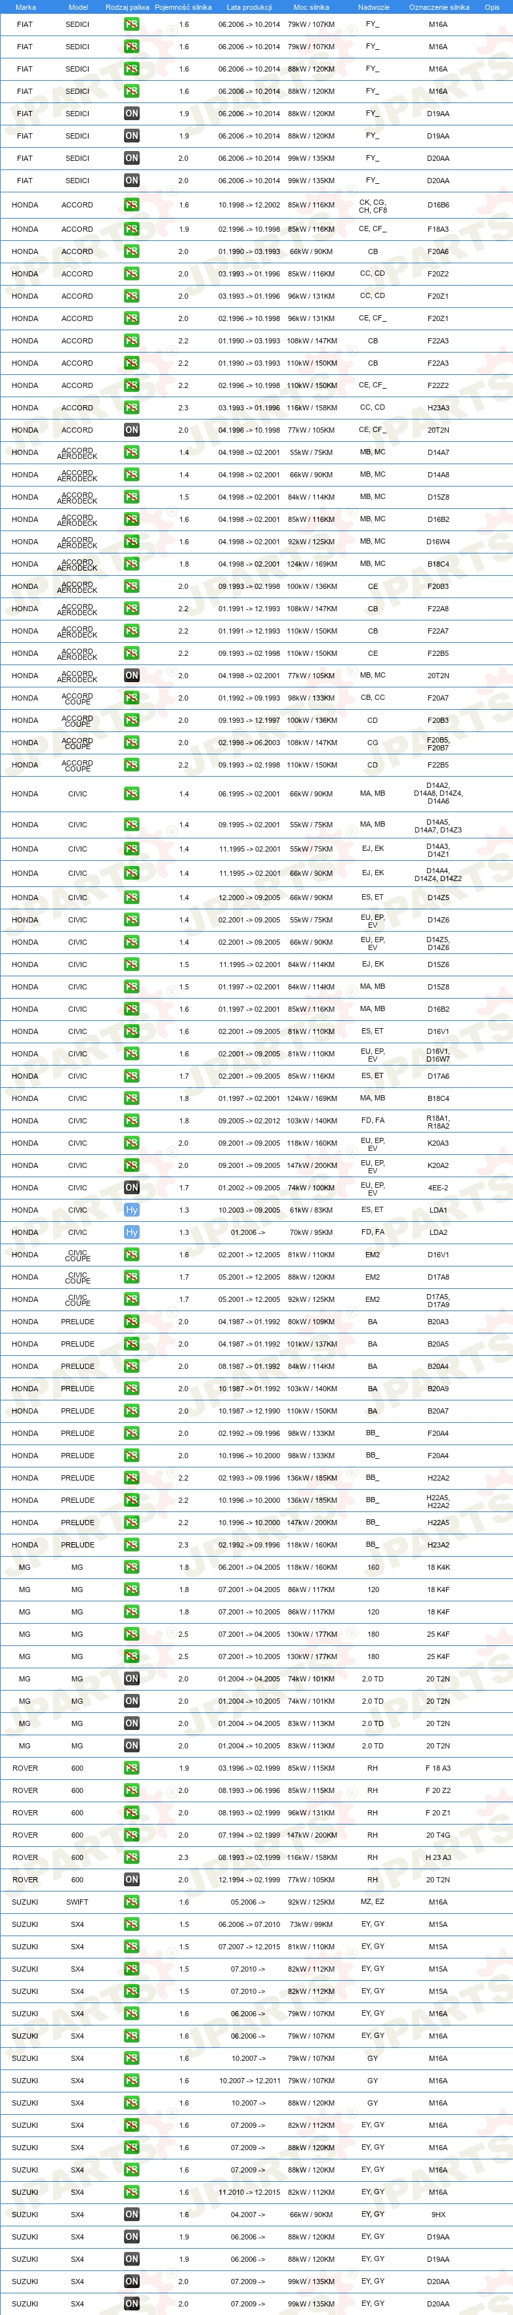Click diesel ON icon in SX4 9HX row

(131, 2215)
